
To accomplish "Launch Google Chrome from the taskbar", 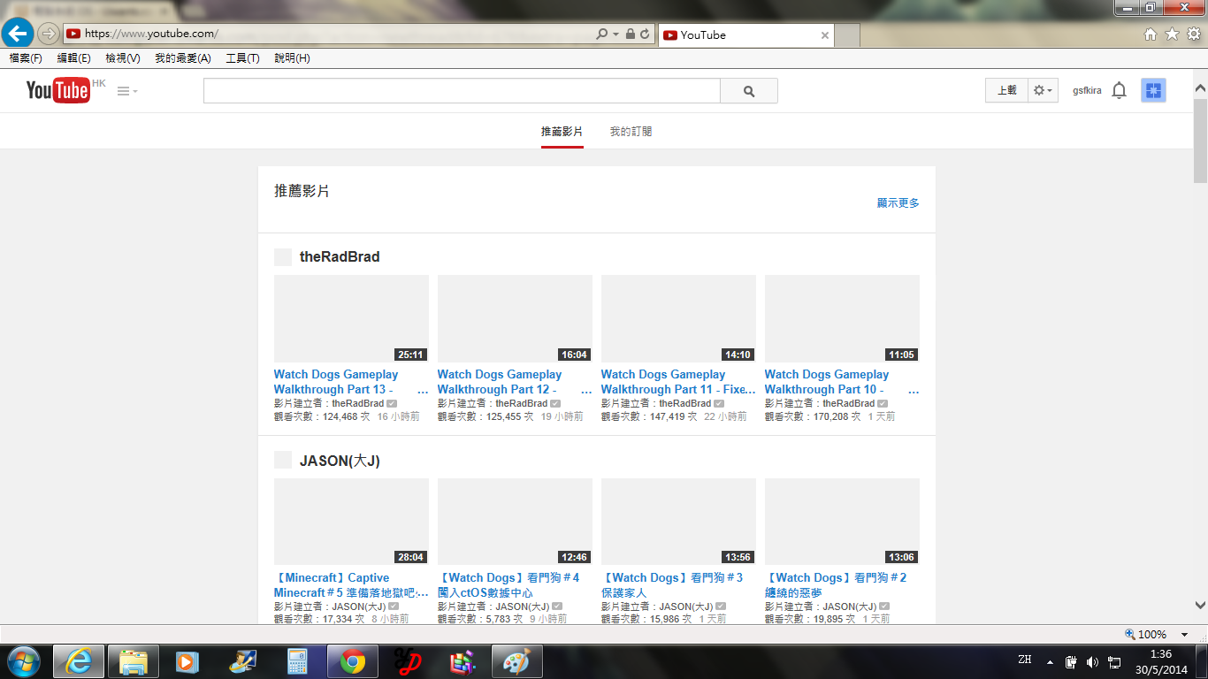I will (x=352, y=661).
